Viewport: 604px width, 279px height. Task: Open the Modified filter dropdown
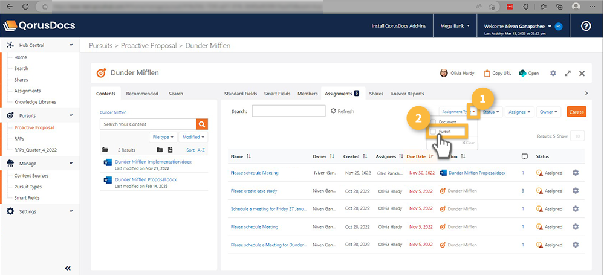tap(193, 137)
